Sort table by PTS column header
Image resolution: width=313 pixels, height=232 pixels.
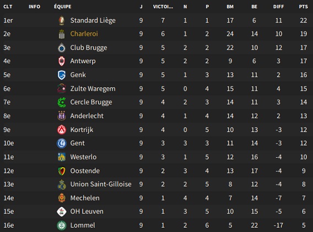point(303,7)
